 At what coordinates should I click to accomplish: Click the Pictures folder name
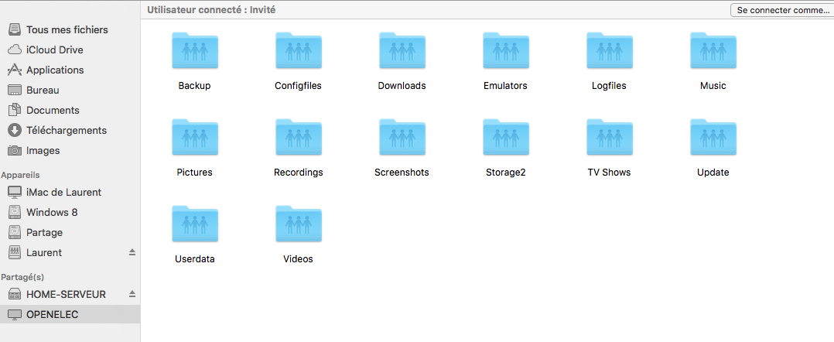(195, 173)
